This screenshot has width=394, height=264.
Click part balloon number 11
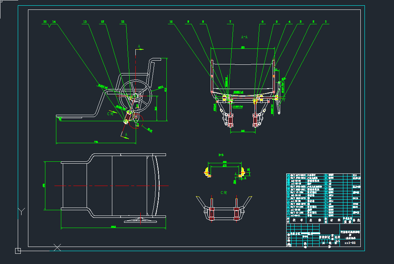click(123, 22)
